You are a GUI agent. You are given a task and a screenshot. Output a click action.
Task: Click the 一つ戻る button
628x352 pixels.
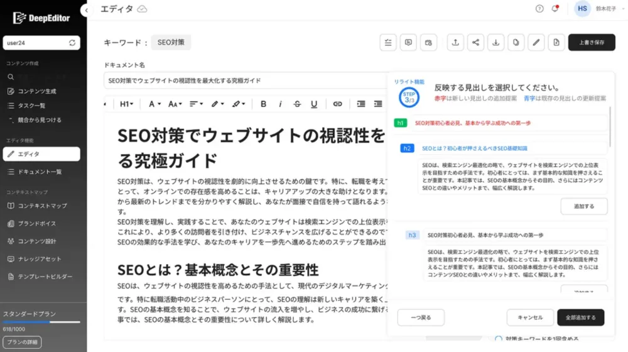[421, 317]
